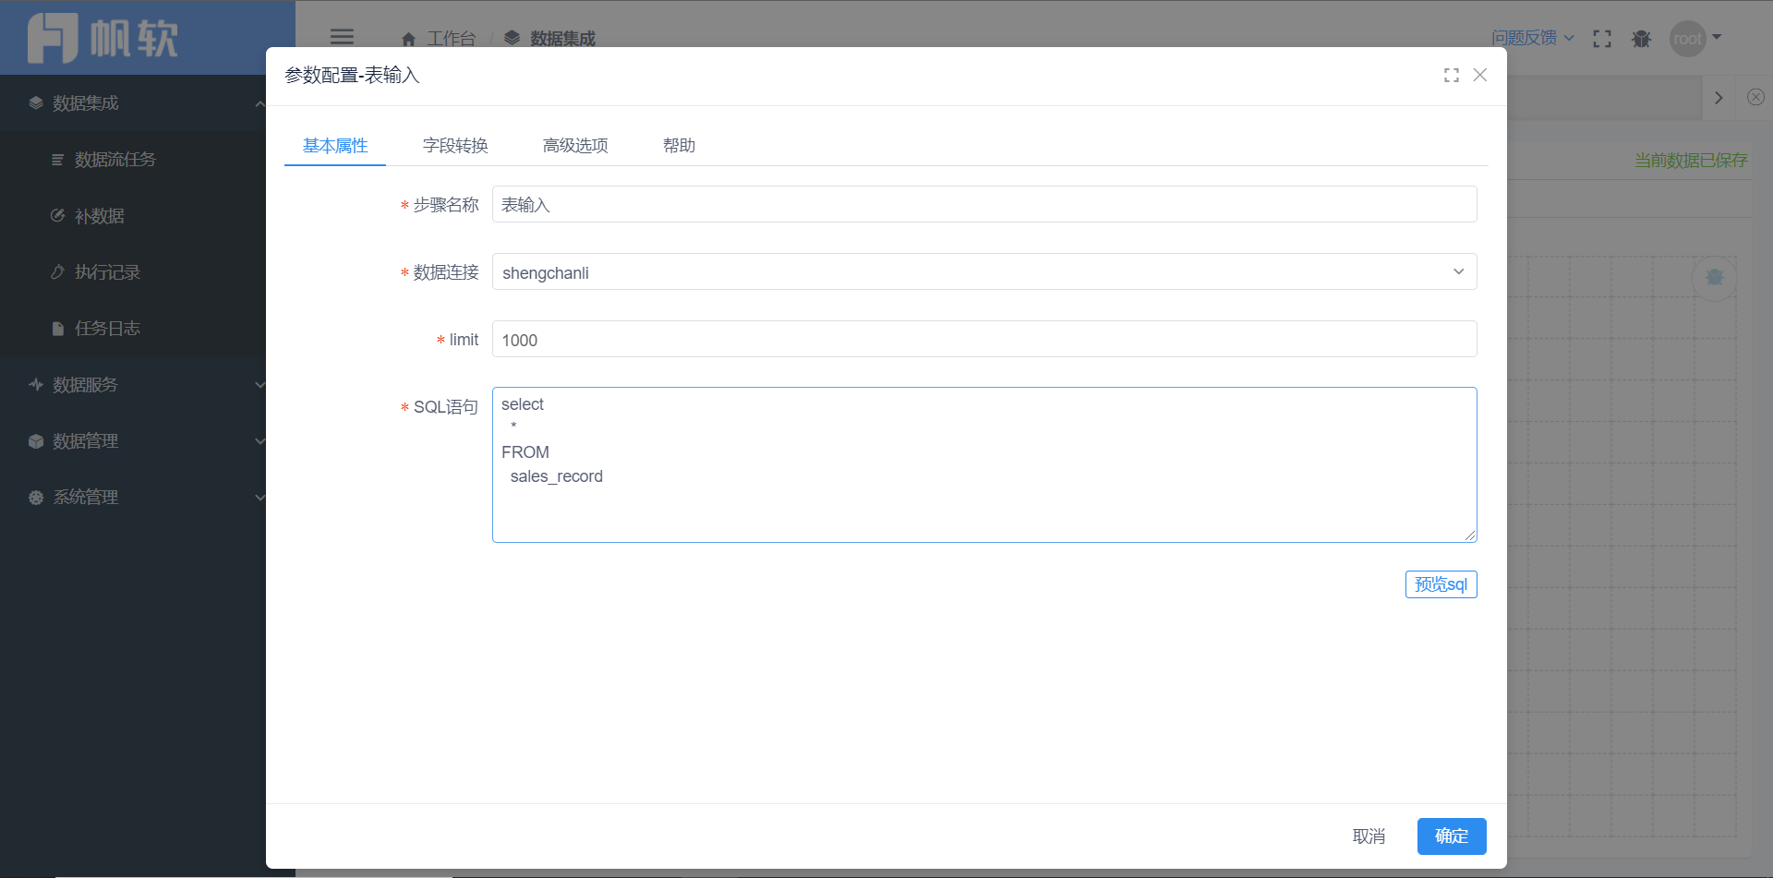Screen dimensions: 1773x878
Task: Click the hamburger menu collapse icon
Action: [x=342, y=37]
